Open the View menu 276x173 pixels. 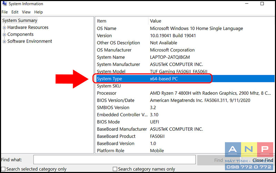pos(26,12)
